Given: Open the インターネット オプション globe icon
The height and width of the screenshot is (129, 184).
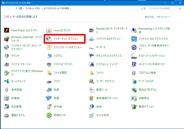Looking at the screenshot, I should click(49, 39).
